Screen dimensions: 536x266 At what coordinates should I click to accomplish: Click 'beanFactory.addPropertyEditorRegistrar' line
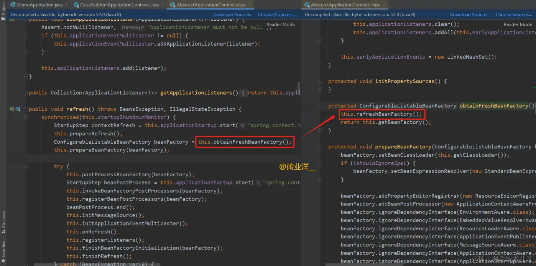(x=438, y=196)
